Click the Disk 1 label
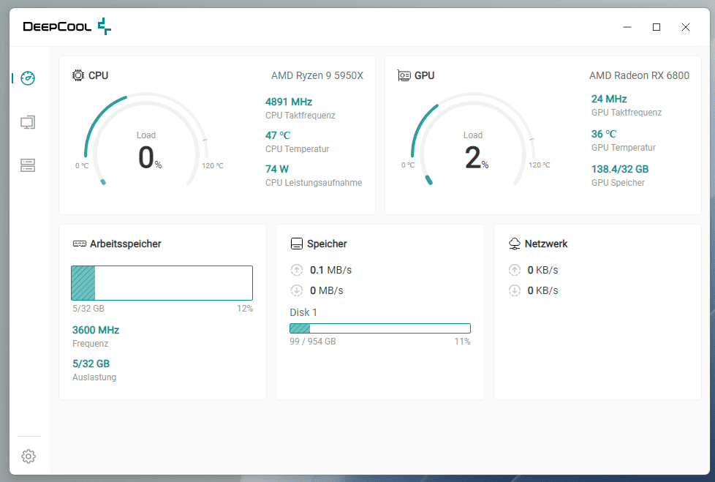The image size is (715, 482). click(x=303, y=312)
